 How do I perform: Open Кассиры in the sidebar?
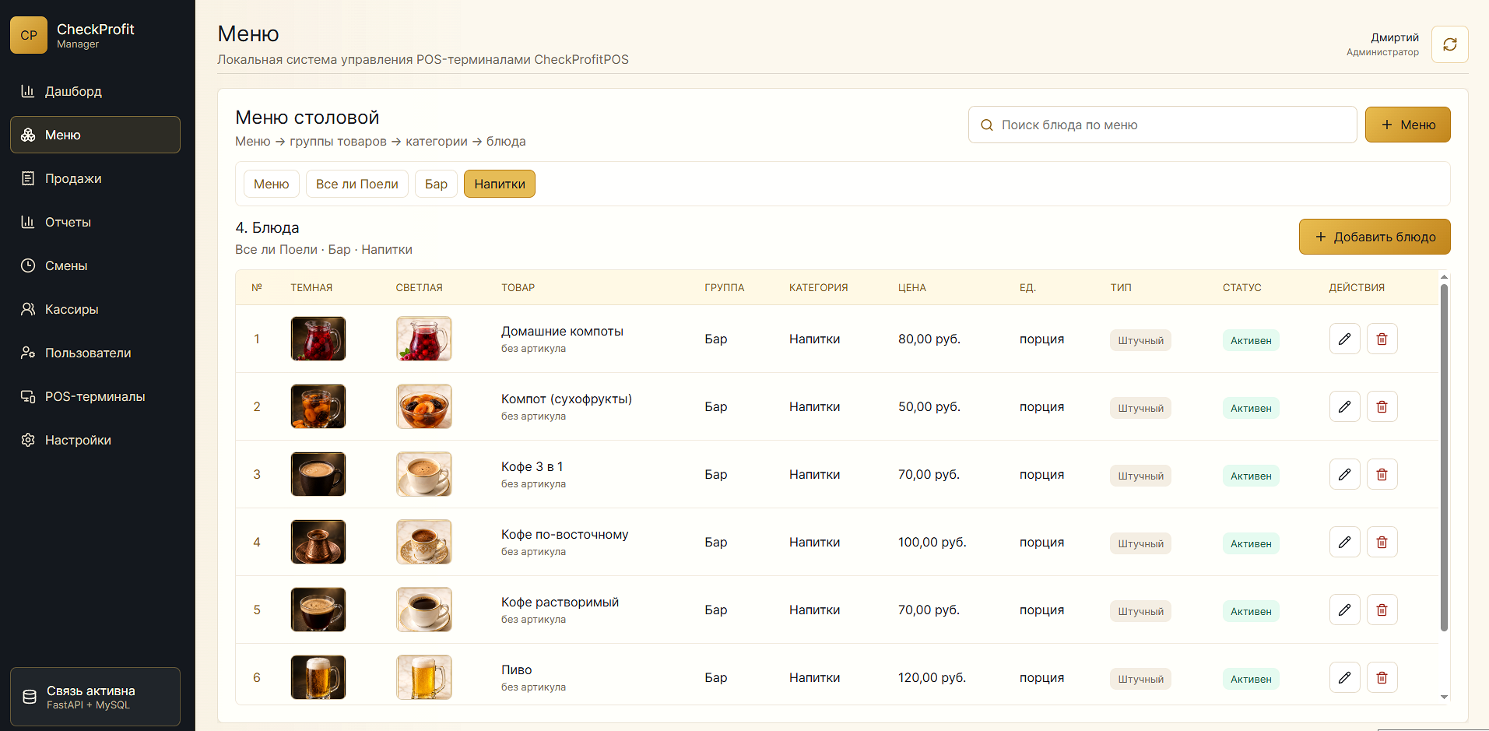95,309
